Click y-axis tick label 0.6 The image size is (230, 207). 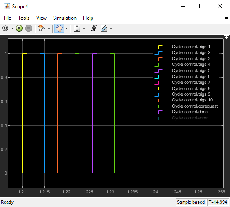[4, 101]
